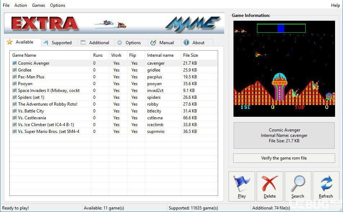Sort by Runs column header
343x212 pixels.
tap(100, 55)
